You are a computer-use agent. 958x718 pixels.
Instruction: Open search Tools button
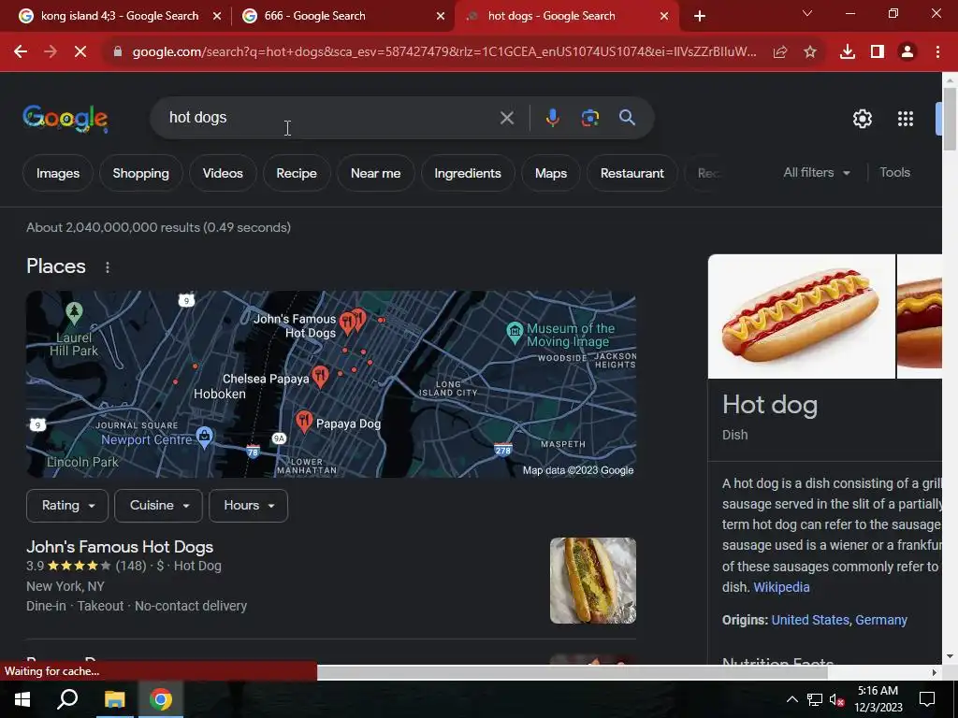coord(894,173)
